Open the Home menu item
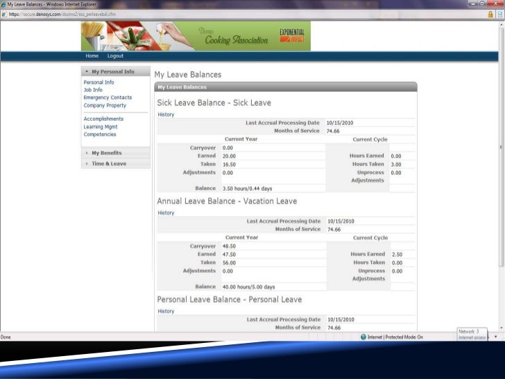This screenshot has height=379, width=505. coord(92,56)
